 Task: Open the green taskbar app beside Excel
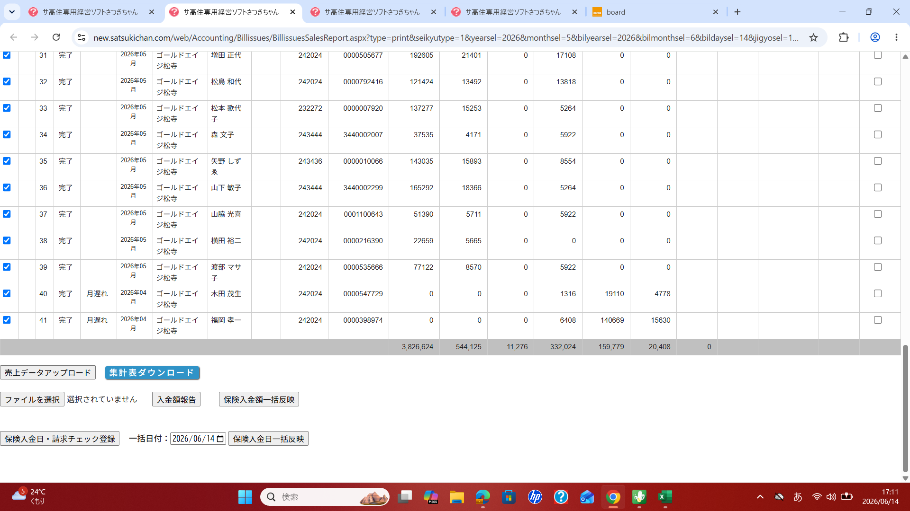pos(639,497)
